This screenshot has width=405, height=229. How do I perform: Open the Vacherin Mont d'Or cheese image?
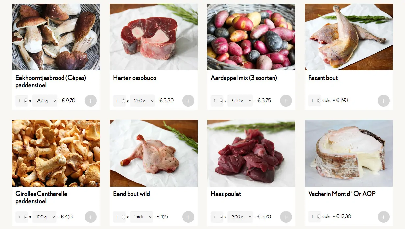click(349, 153)
